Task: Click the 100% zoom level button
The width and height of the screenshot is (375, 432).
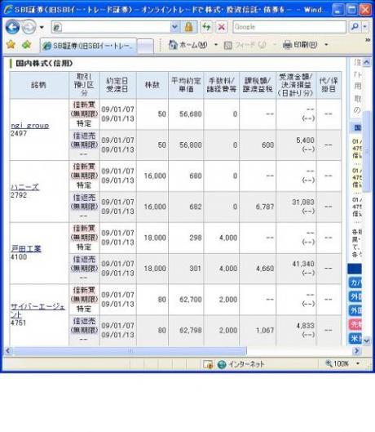Action: click(337, 363)
